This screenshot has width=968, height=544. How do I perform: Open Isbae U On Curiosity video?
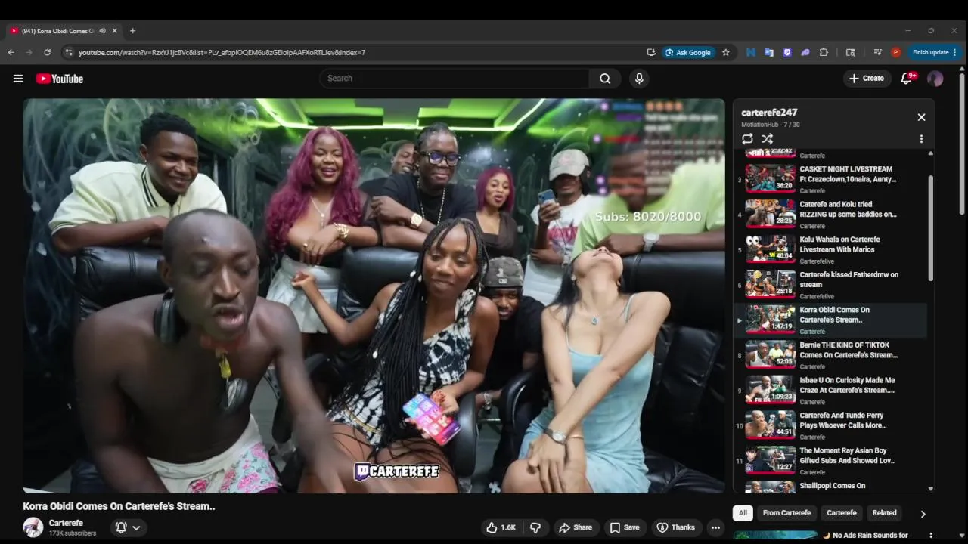(830, 390)
